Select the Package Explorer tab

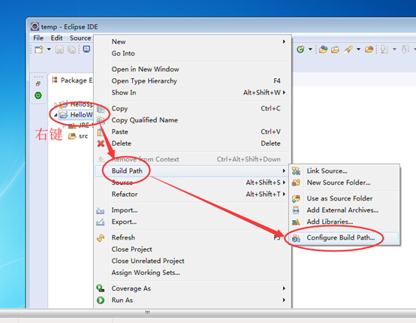73,80
